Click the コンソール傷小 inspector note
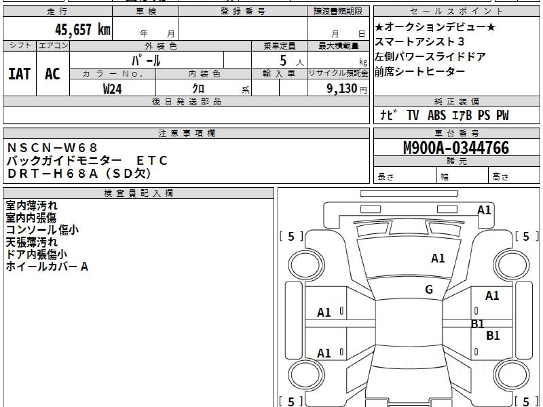This screenshot has height=407, width=543. [42, 230]
